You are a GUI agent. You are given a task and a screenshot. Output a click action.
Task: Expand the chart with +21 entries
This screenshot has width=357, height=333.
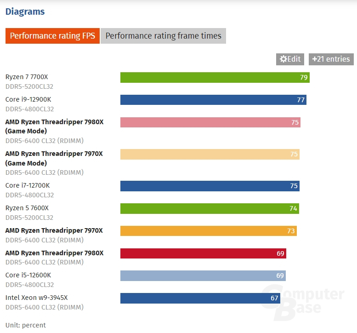pyautogui.click(x=331, y=59)
